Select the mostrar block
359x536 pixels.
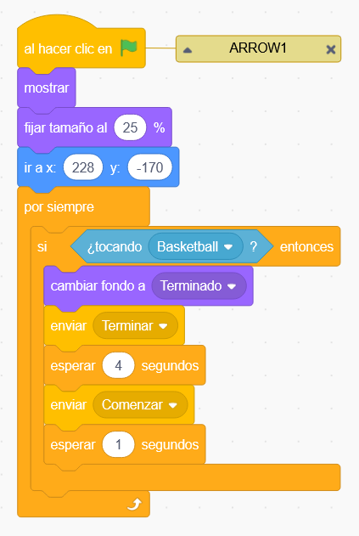(47, 87)
